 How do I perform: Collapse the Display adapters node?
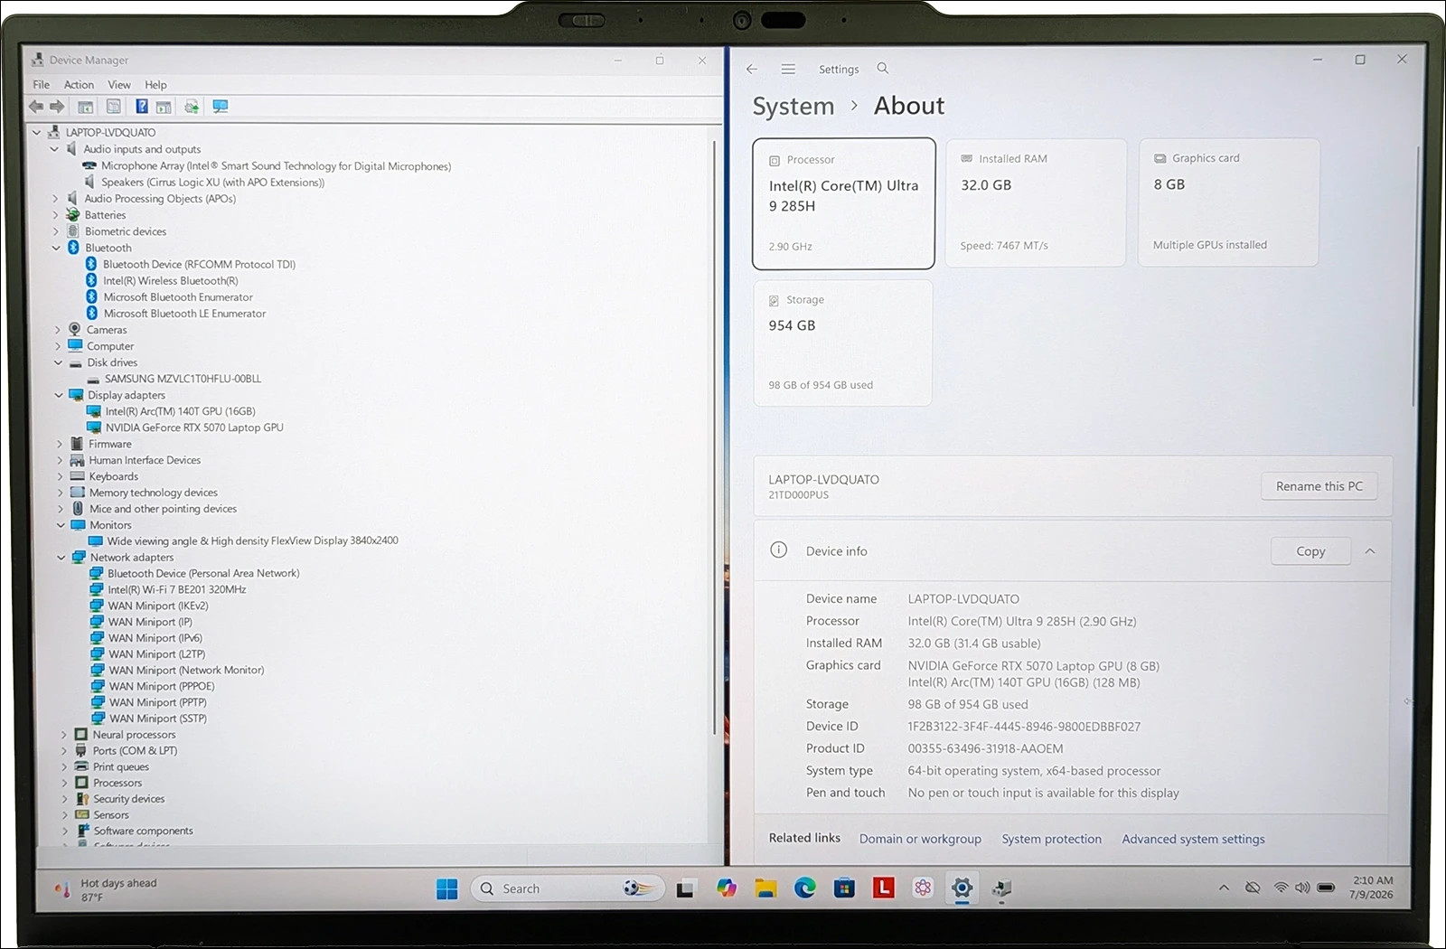click(59, 395)
